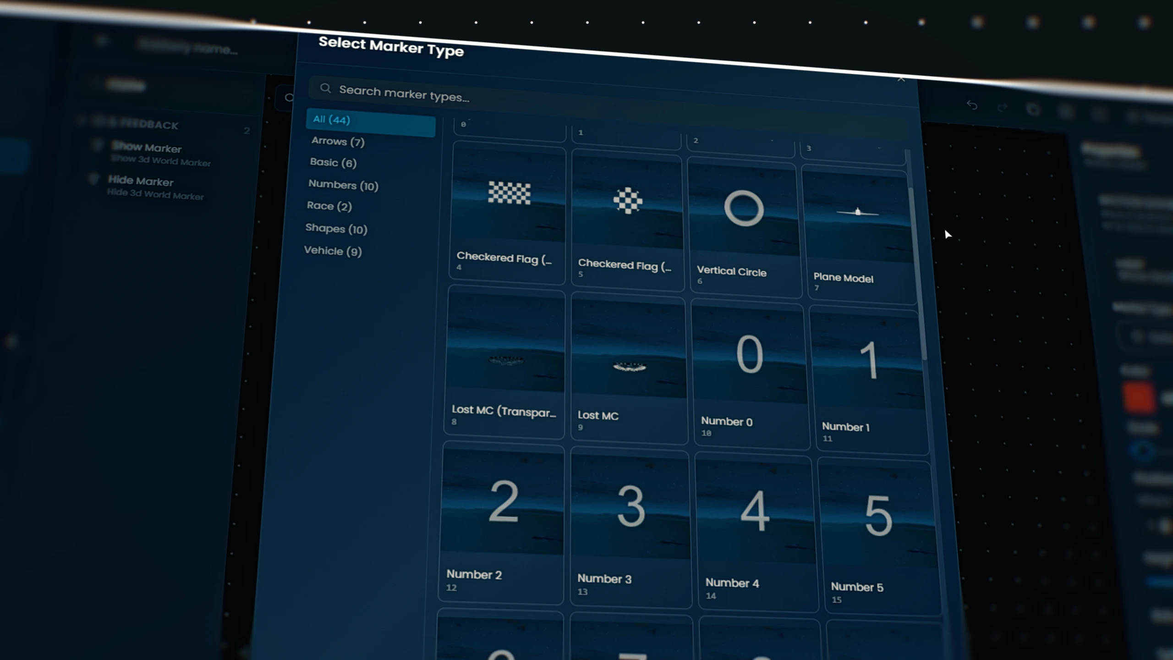The image size is (1173, 660).
Task: Open the Numbers (10) category
Action: (x=343, y=185)
